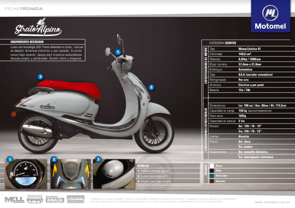Click the Motomel logo in the blue banner
Image resolution: width=295 pixels, height=208 pixels.
click(270, 17)
